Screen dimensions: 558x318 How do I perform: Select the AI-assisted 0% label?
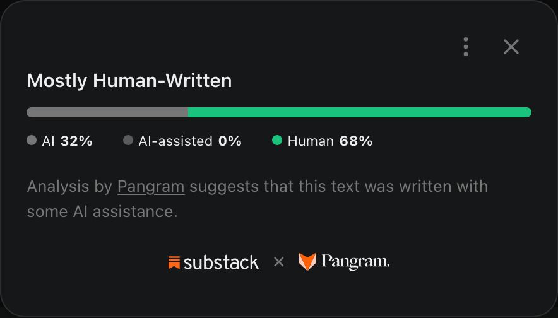(190, 141)
